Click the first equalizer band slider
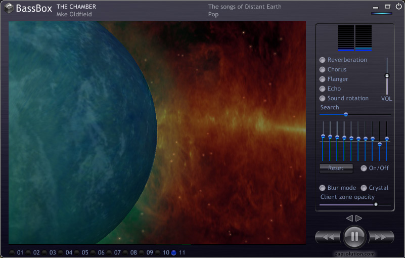The width and height of the screenshot is (405, 258). point(323,141)
